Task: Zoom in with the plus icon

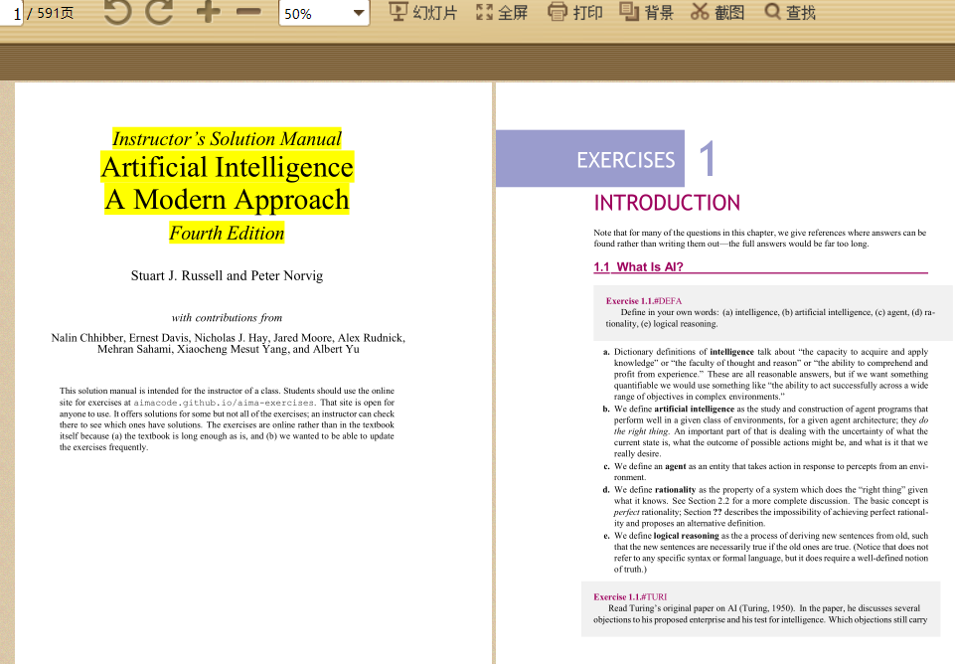Action: (x=208, y=12)
